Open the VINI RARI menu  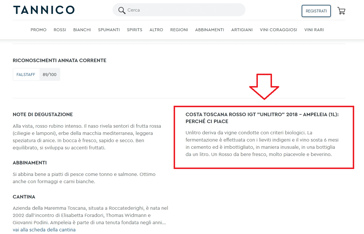click(x=314, y=30)
